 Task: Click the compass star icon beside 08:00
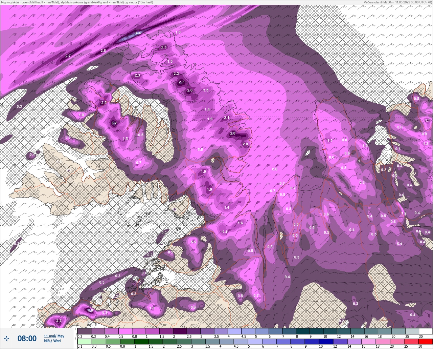6,338
